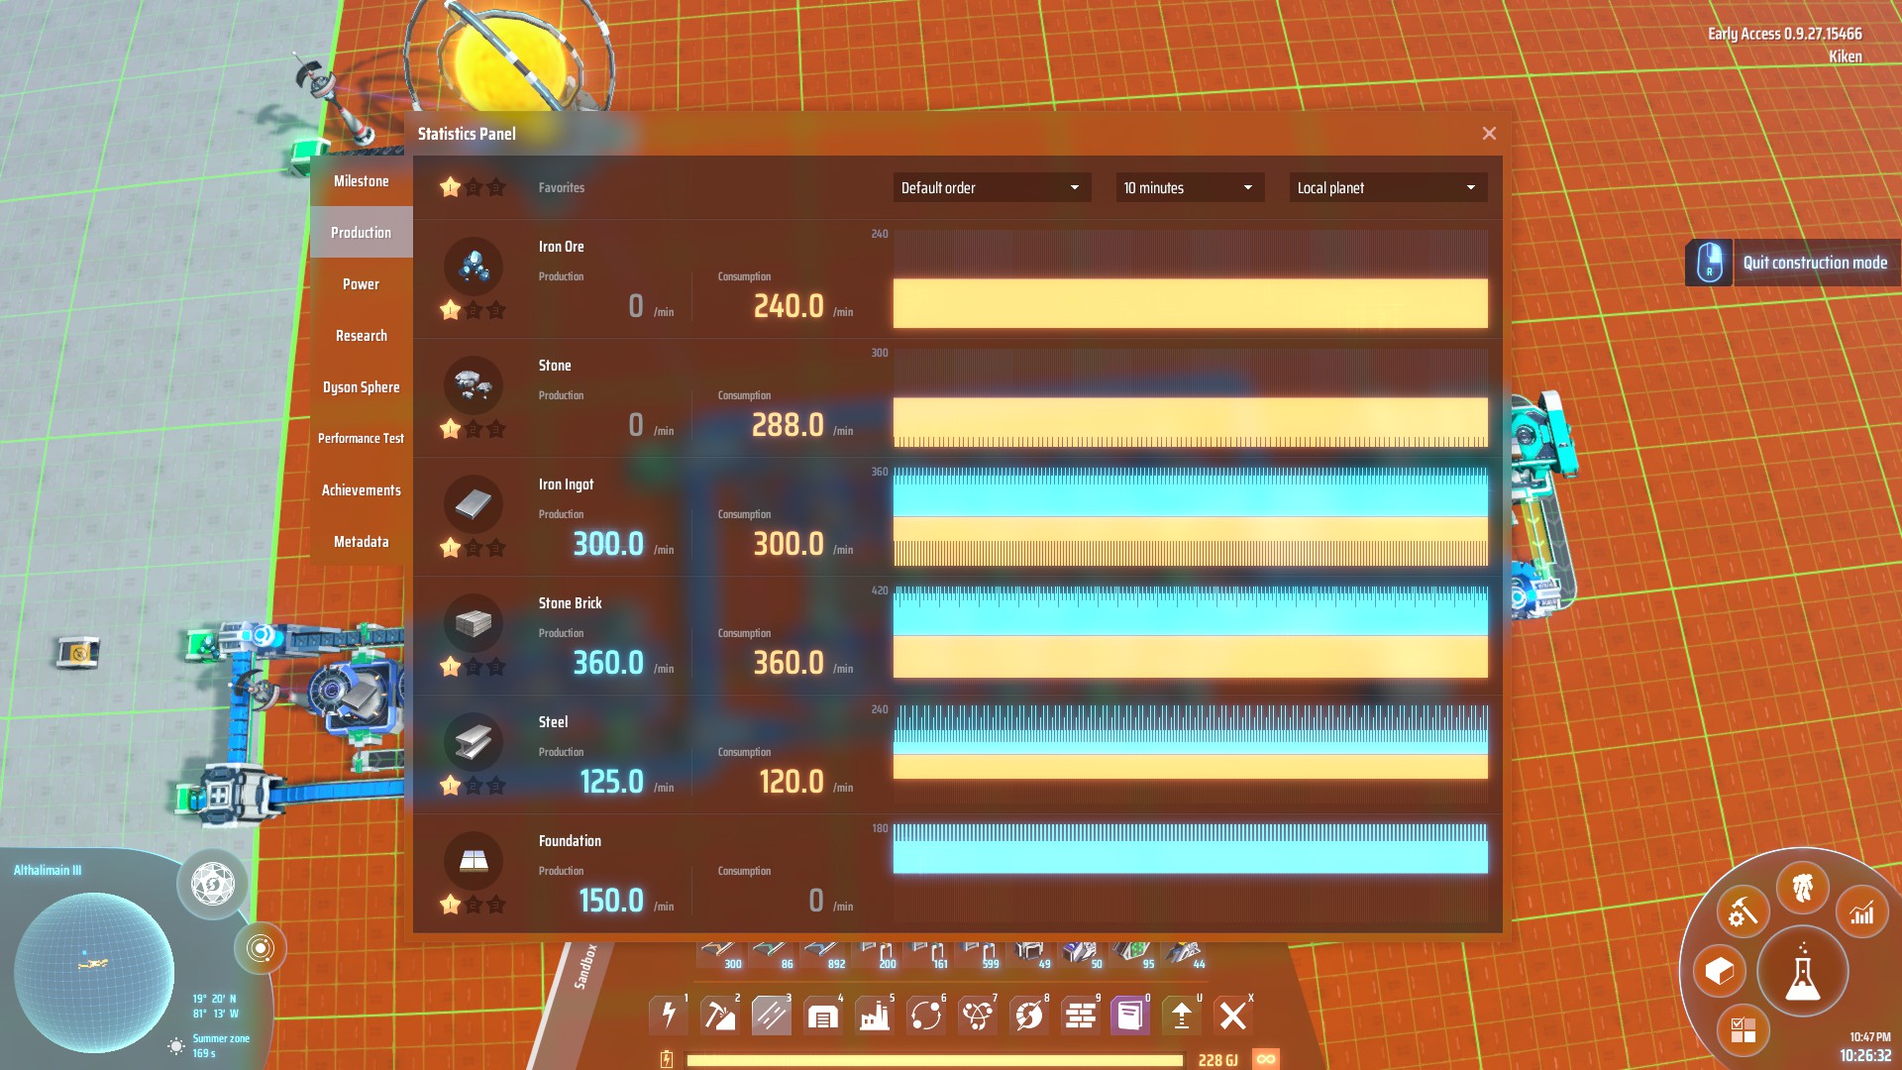Screen dimensions: 1902x1070
Task: Open the factory production build category
Action: point(874,1016)
